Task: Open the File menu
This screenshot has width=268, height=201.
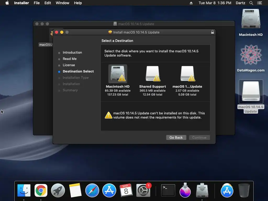Action: [x=37, y=3]
